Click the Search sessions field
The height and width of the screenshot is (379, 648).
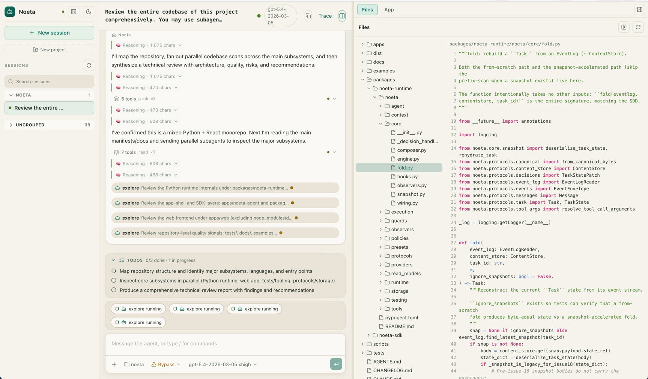(49, 81)
